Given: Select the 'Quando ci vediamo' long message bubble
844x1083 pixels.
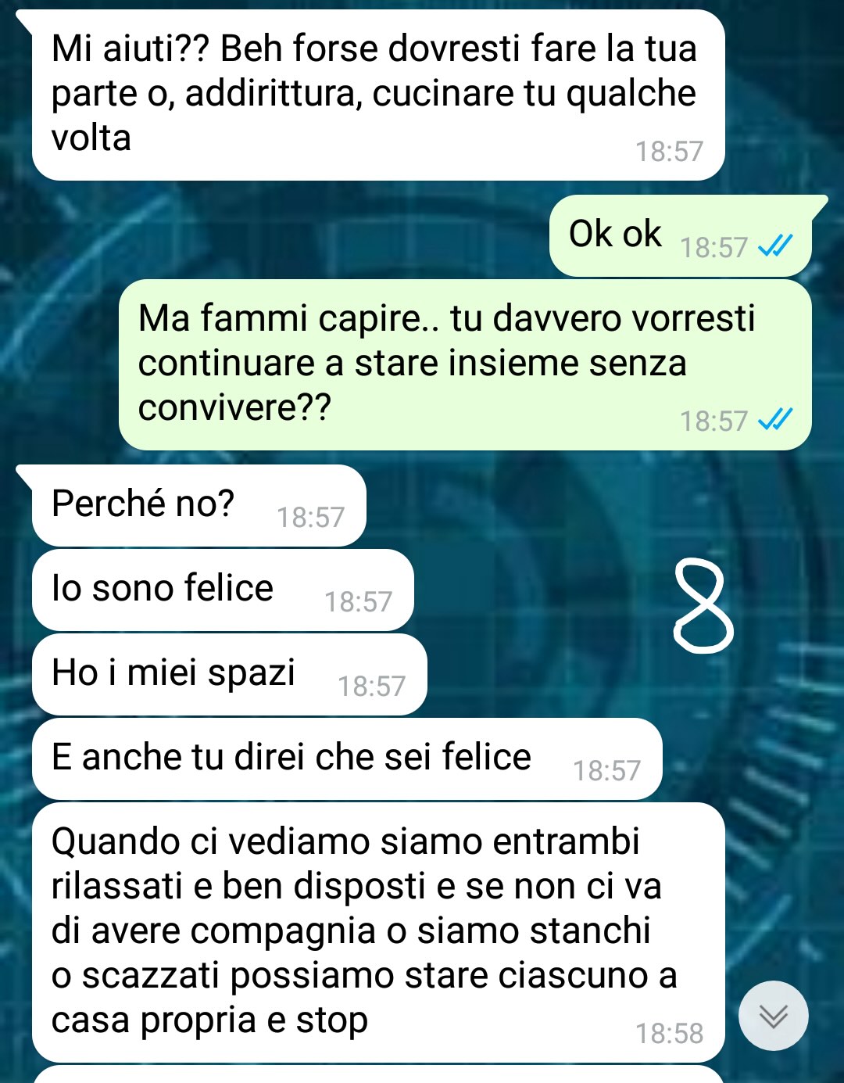Looking at the screenshot, I should (378, 932).
